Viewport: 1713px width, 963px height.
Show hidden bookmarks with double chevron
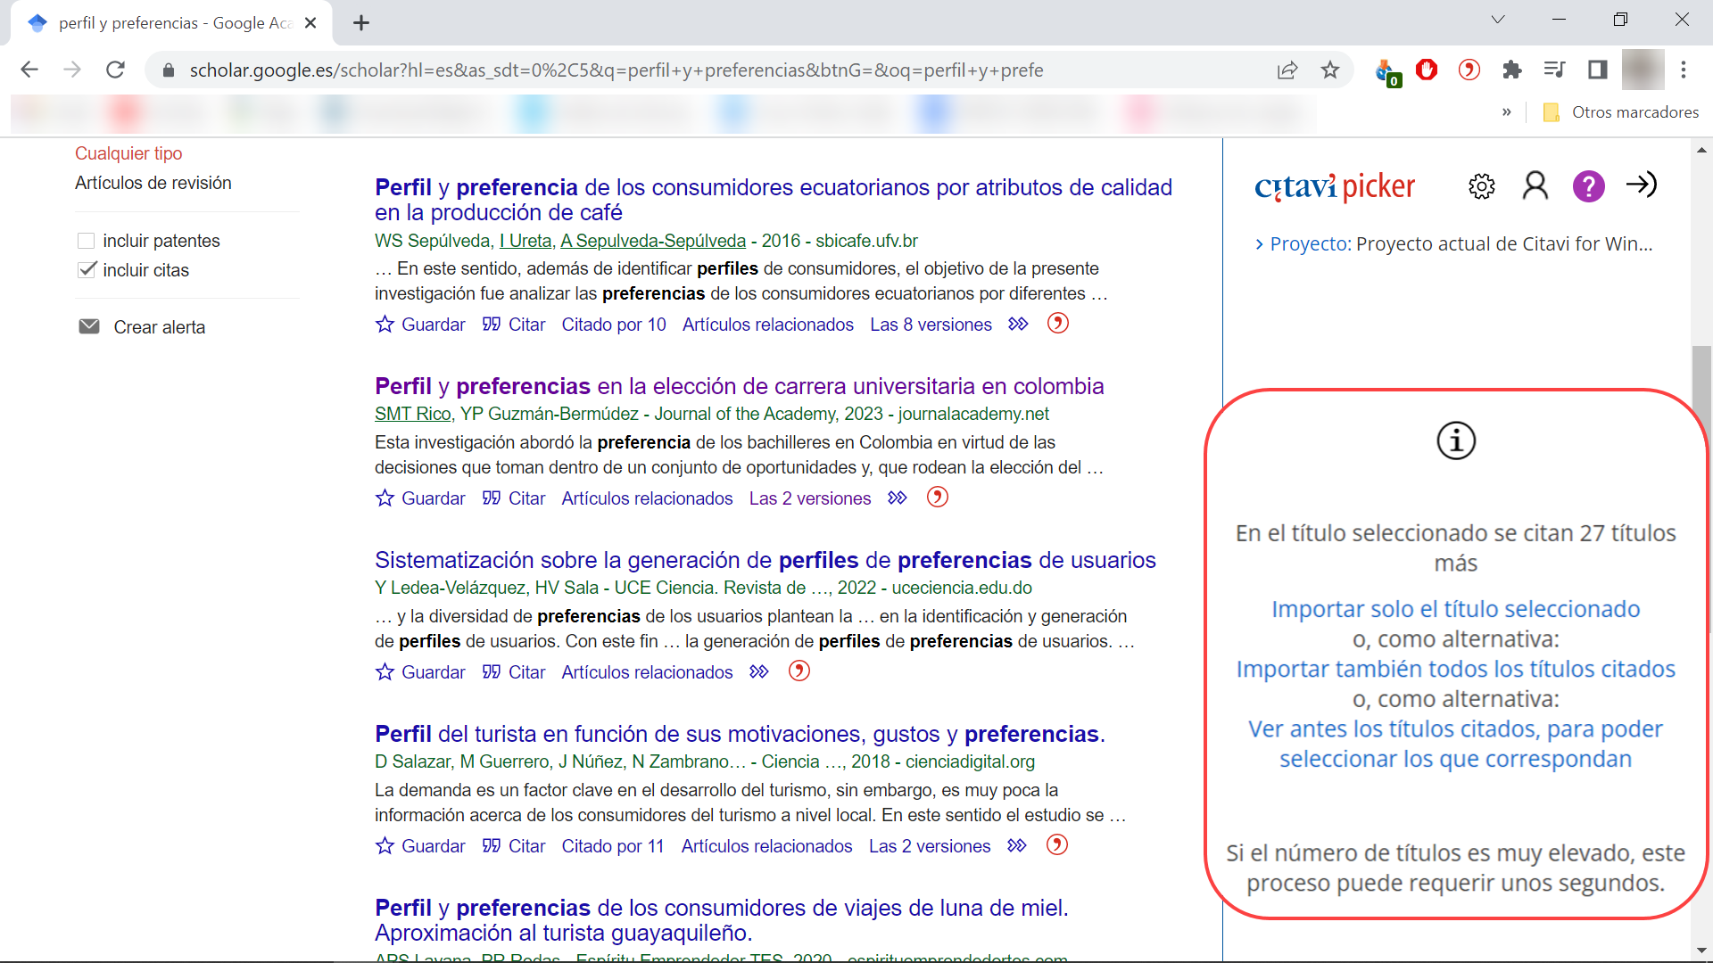[1506, 112]
